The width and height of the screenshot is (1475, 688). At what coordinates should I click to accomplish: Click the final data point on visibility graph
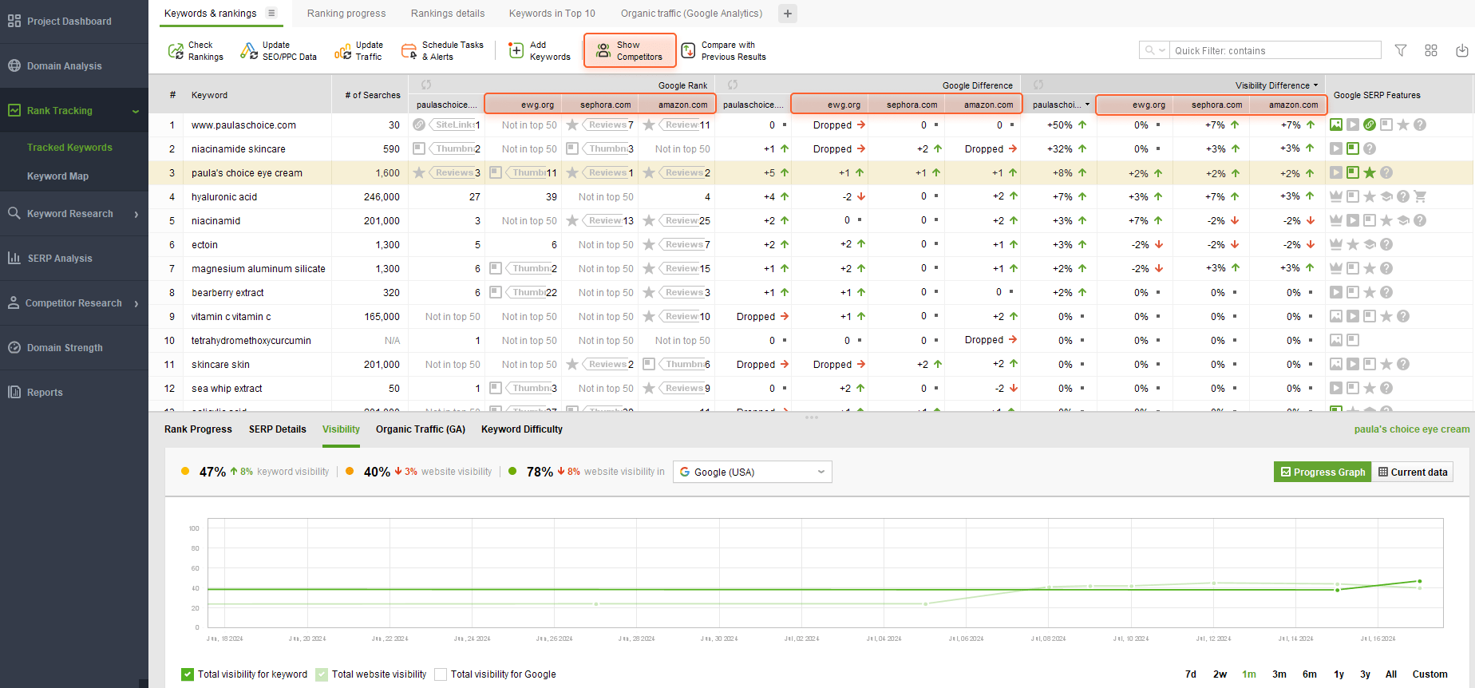[1419, 581]
